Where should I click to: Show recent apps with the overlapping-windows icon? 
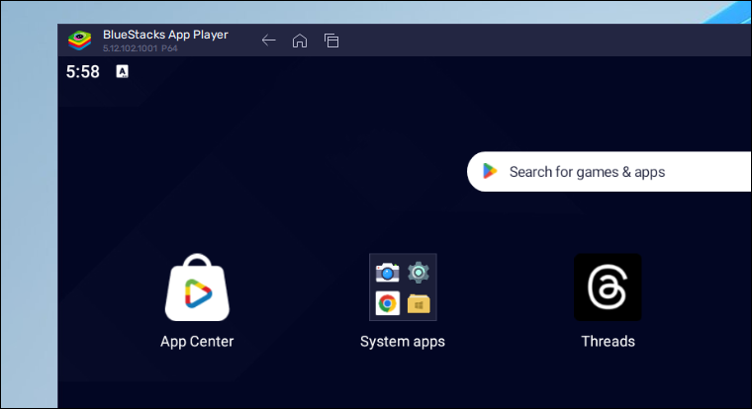331,41
